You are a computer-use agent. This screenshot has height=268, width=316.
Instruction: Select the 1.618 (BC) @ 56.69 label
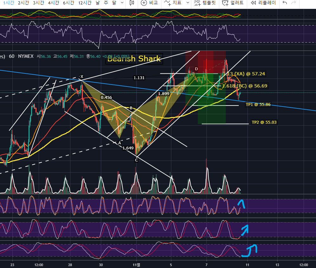(x=245, y=86)
